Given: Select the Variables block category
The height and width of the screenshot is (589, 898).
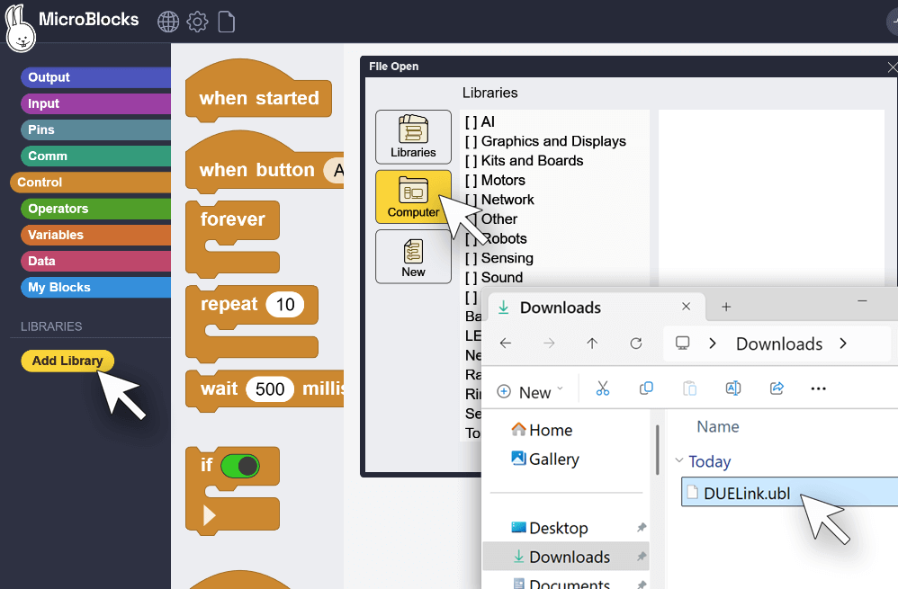Looking at the screenshot, I should pos(95,235).
